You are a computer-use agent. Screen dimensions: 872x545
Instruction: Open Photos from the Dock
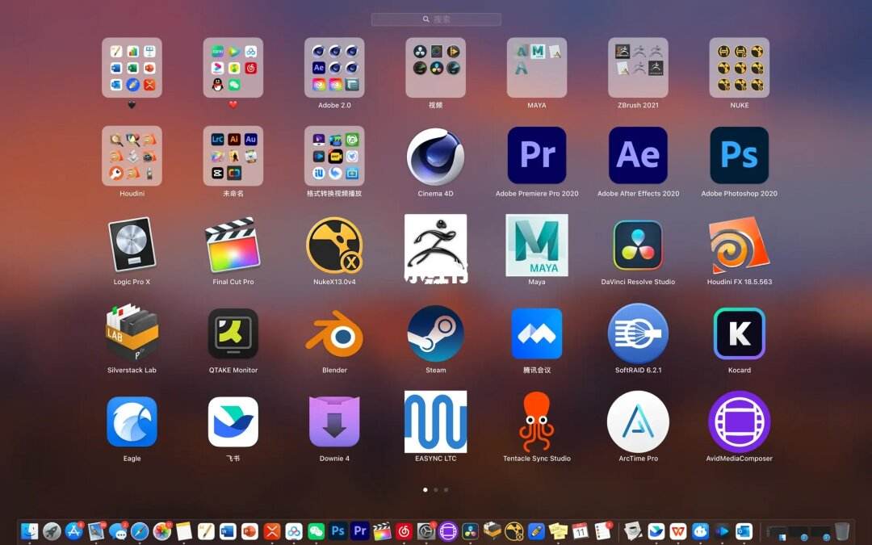(x=161, y=531)
